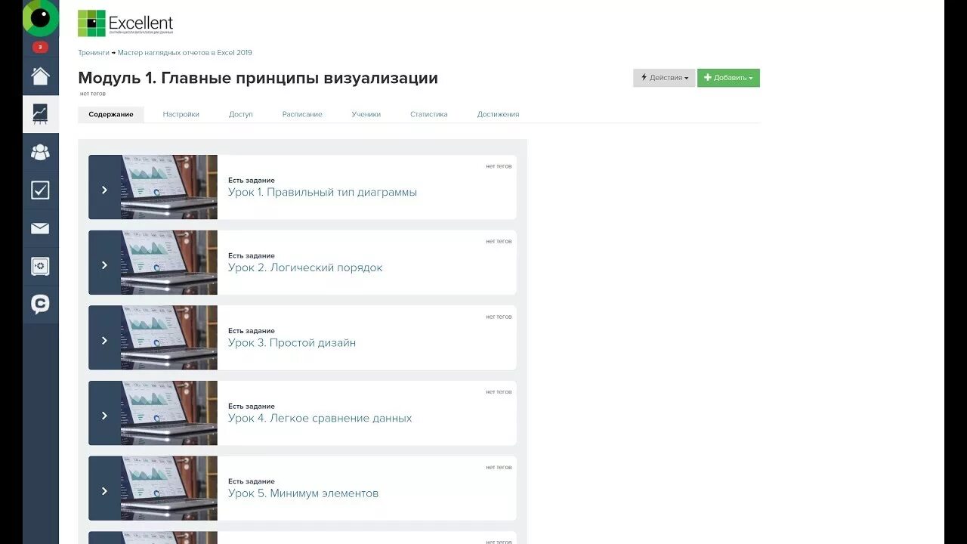Click the Урок 3 laptop thumbnail
The width and height of the screenshot is (967, 544).
(169, 338)
